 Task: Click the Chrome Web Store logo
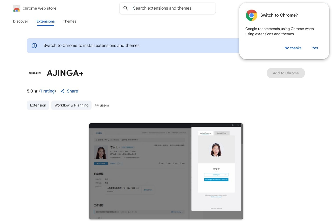tap(16, 8)
